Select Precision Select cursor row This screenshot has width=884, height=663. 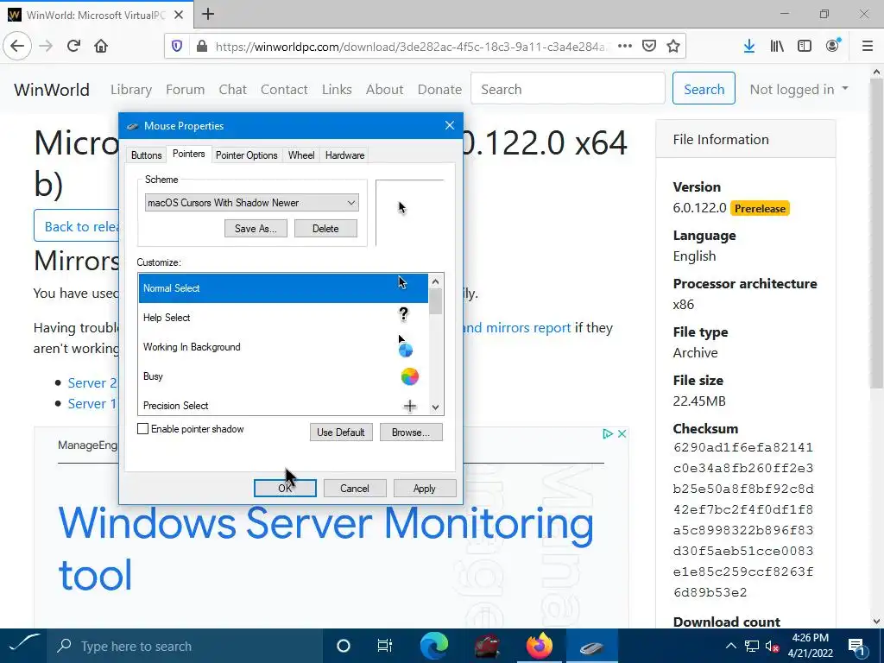click(x=283, y=405)
